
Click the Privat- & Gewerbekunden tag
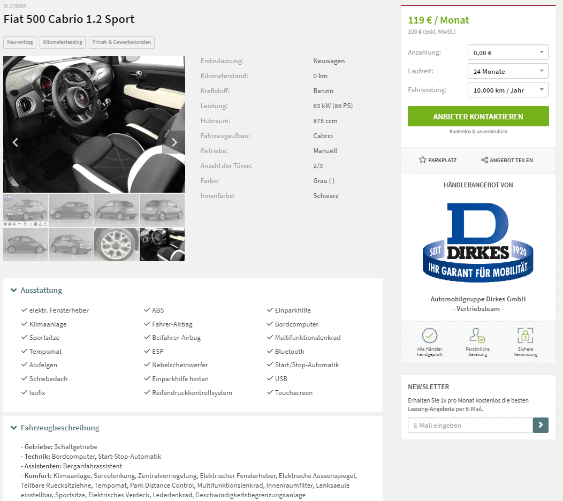coord(121,42)
